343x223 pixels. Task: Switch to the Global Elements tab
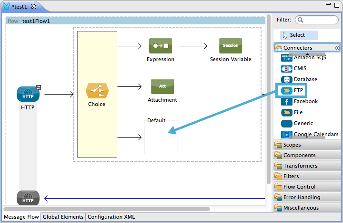pos(63,217)
